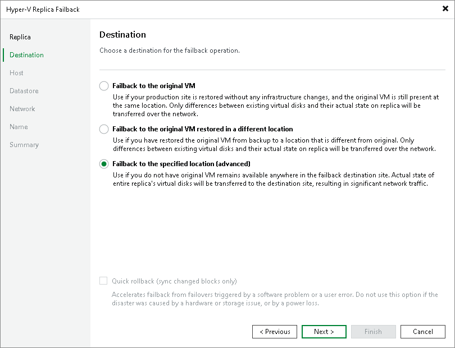This screenshot has height=348, width=455.
Task: Open the Datastore wizard step
Action: tap(24, 91)
